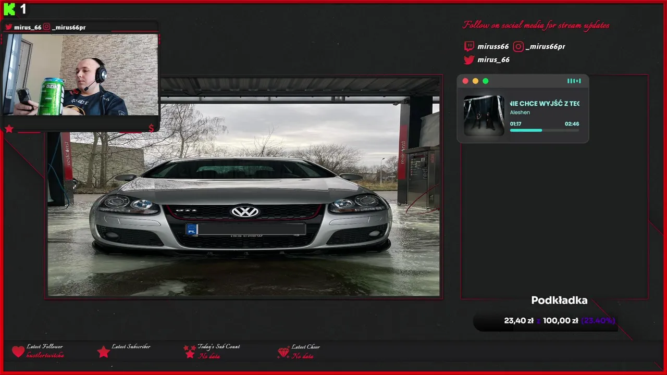This screenshot has height=375, width=667.
Task: Click the elapsed time 01:17
Action: click(515, 124)
